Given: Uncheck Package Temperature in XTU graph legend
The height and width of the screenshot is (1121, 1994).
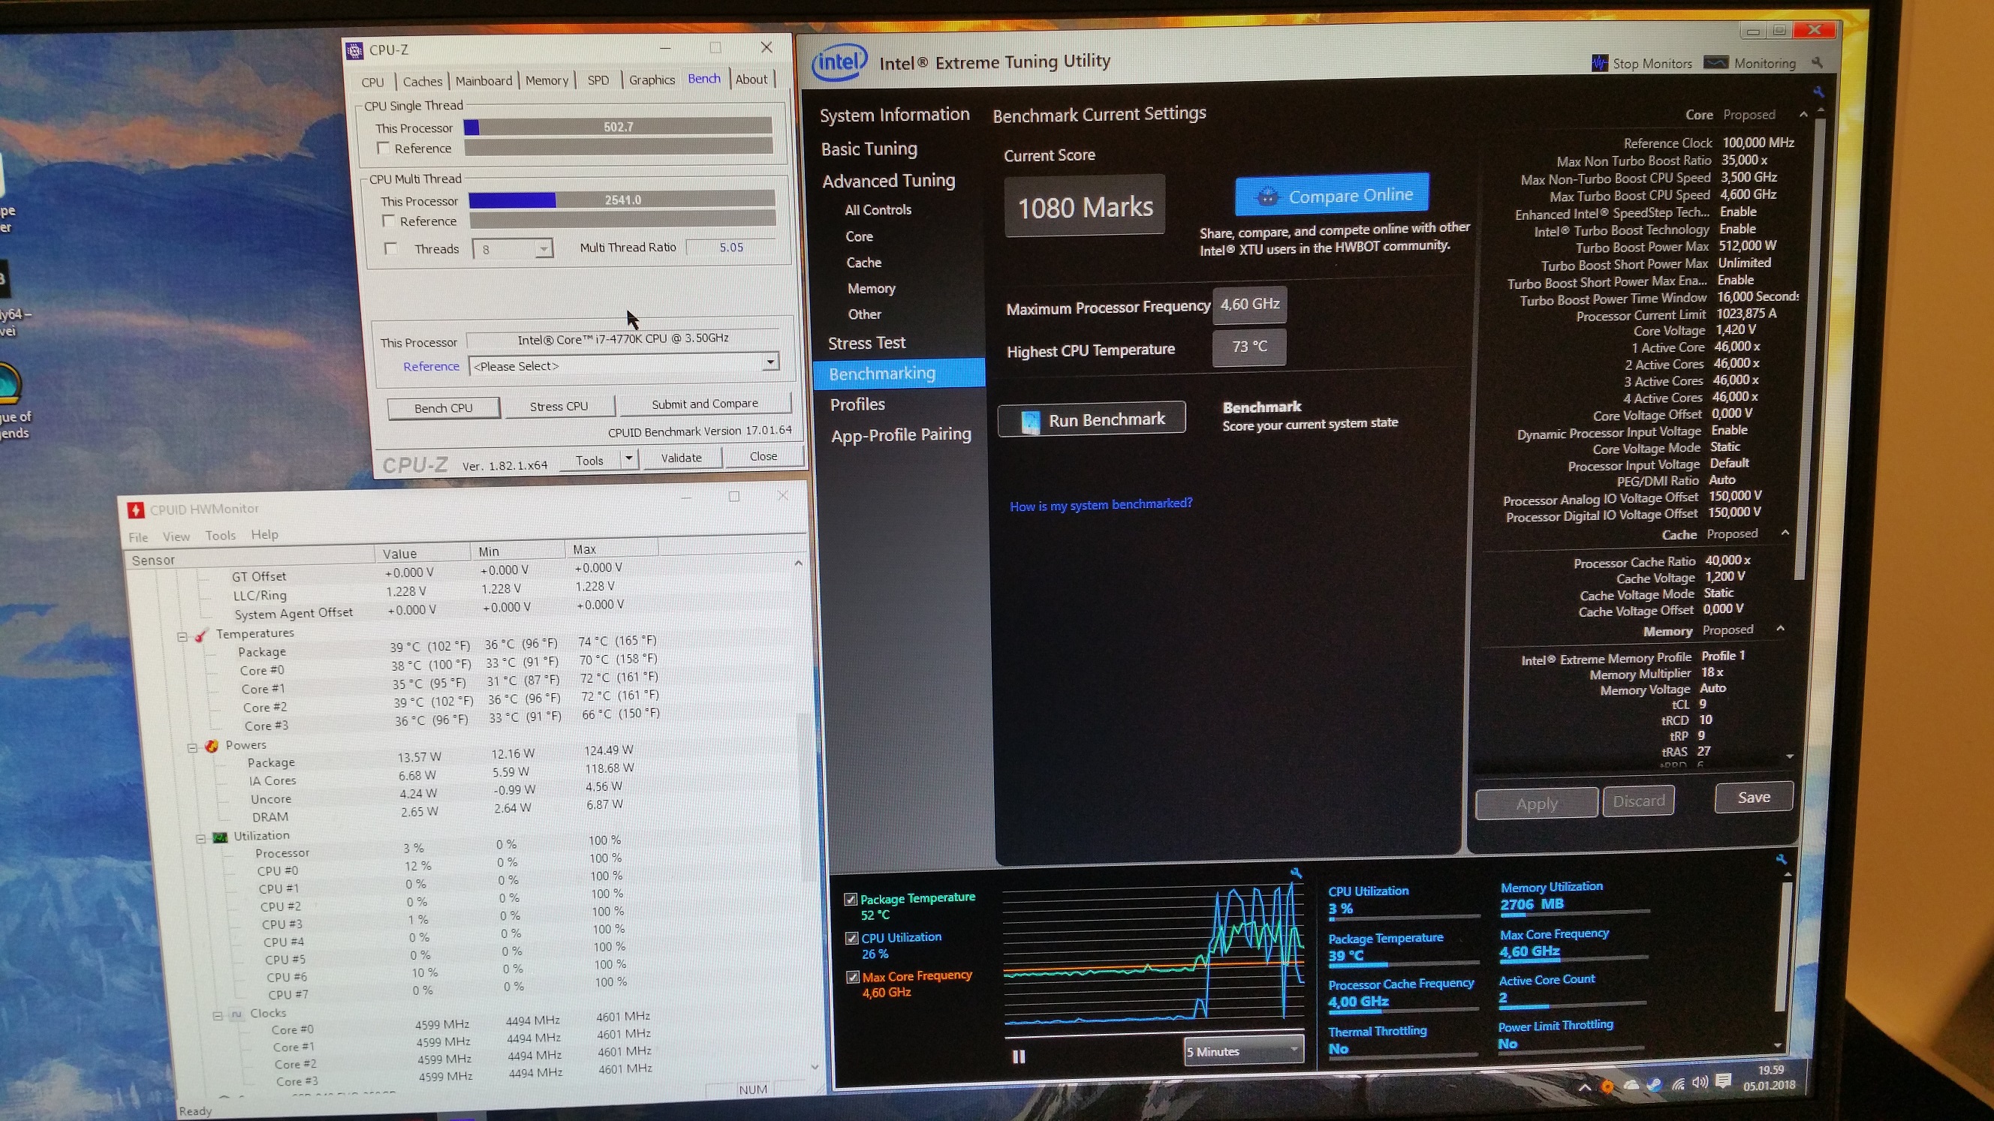Looking at the screenshot, I should tap(851, 899).
